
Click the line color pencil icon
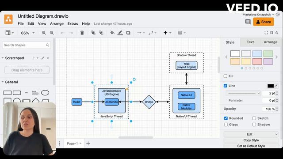(x=120, y=33)
